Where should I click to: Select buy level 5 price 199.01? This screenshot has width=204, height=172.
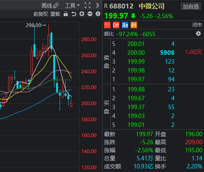136,125
